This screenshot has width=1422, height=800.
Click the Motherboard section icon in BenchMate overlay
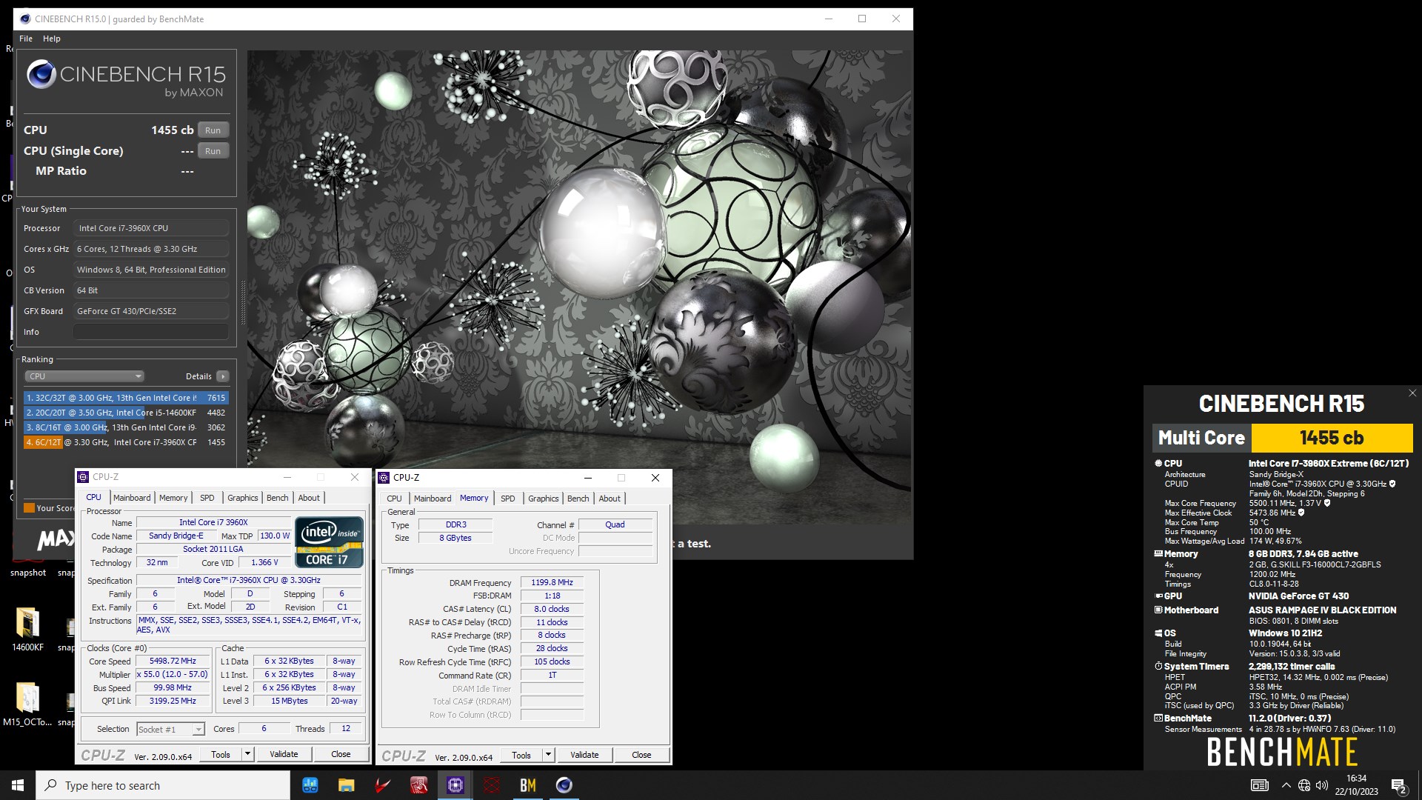click(x=1158, y=610)
